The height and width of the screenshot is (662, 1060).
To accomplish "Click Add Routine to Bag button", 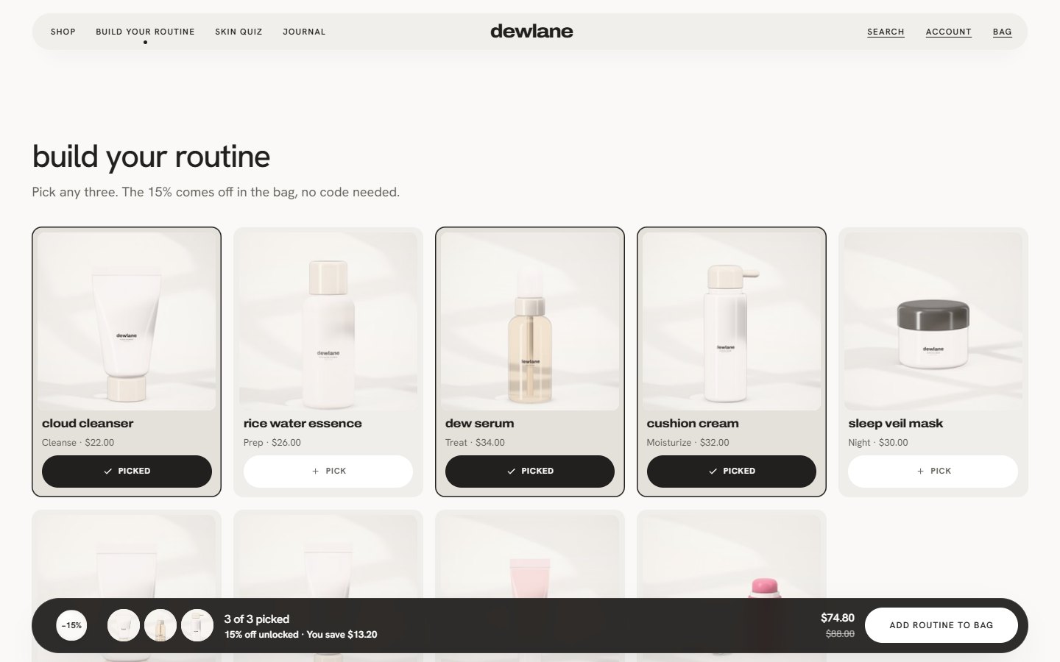I will pyautogui.click(x=941, y=625).
